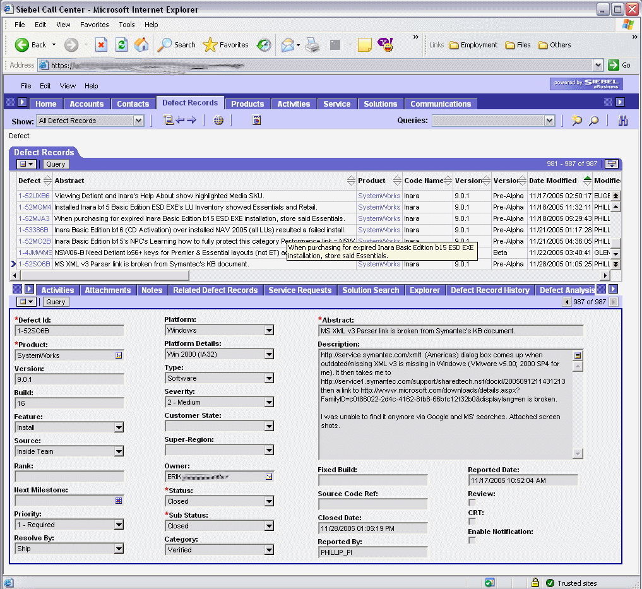
Task: Check the Review checkbox
Action: [x=472, y=503]
